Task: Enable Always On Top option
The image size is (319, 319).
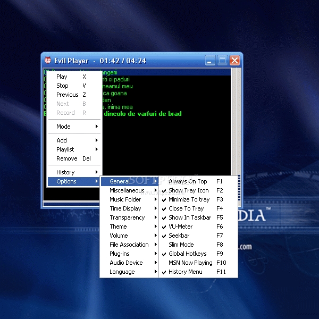Action: (x=198, y=181)
